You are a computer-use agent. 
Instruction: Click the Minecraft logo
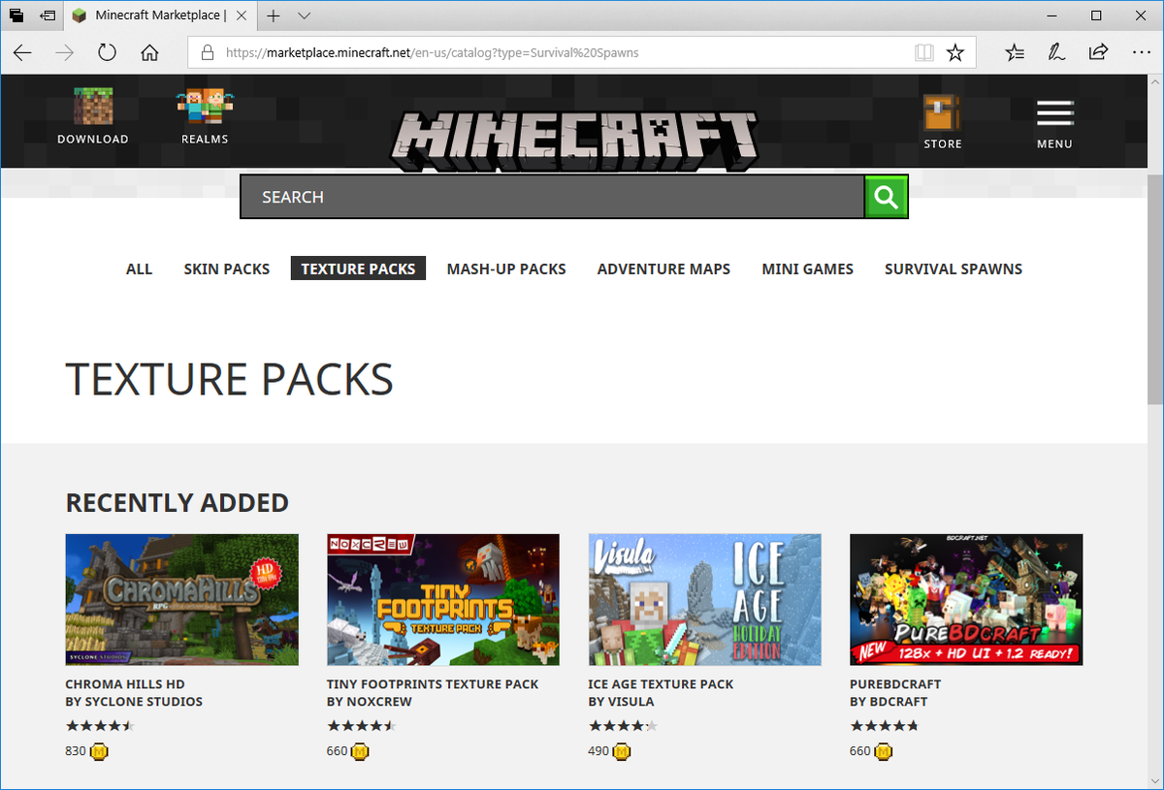[x=574, y=142]
